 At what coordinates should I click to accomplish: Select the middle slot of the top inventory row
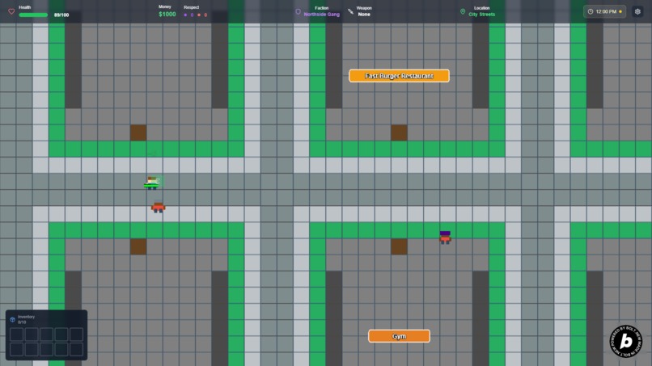[47, 334]
